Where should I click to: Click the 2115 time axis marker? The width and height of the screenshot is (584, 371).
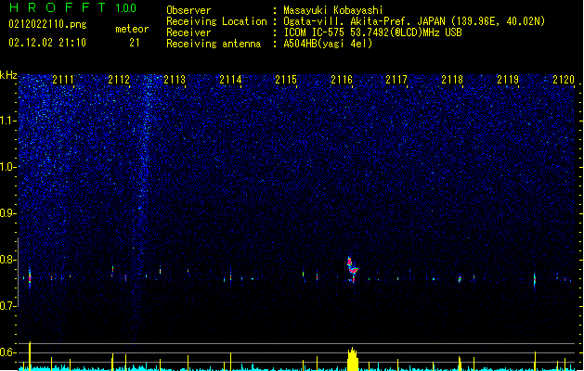[x=286, y=80]
